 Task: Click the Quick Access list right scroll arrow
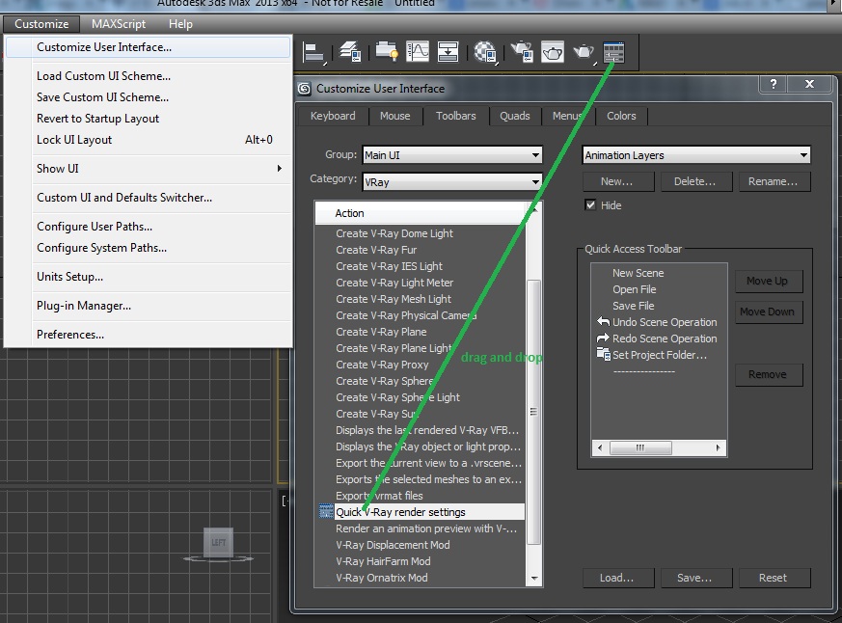click(x=718, y=447)
